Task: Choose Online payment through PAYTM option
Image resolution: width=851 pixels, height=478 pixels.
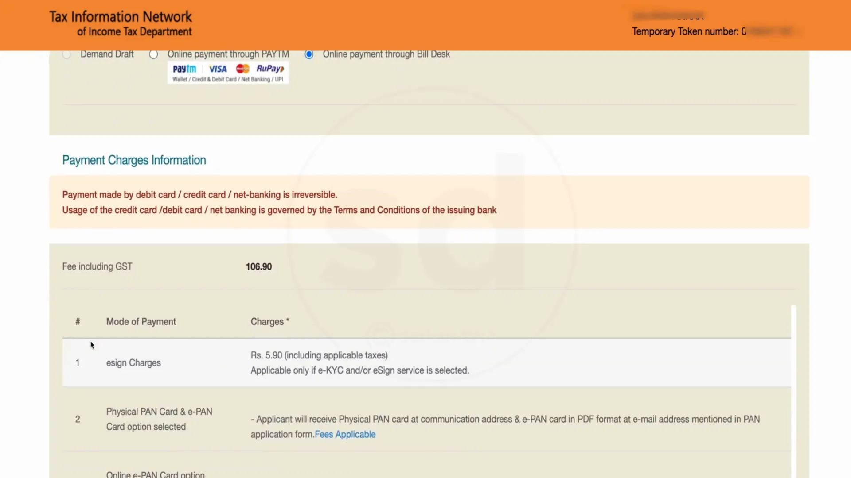Action: (x=153, y=54)
